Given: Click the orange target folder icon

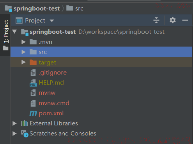Looking at the screenshot, I should point(33,62).
